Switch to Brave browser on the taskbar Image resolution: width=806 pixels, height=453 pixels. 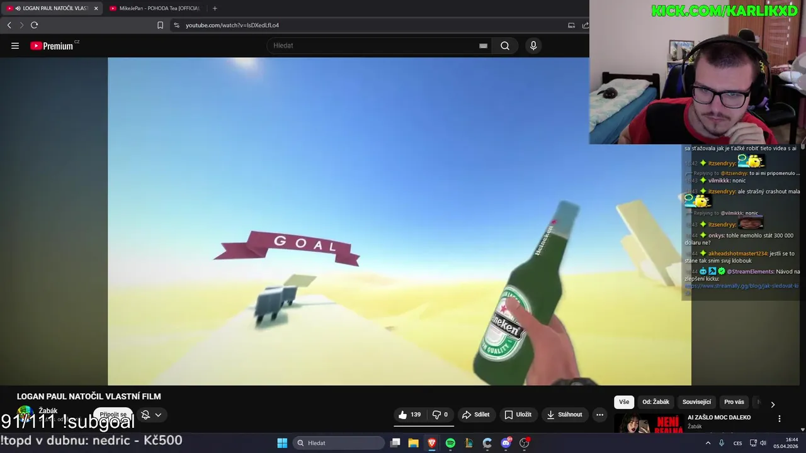tap(432, 443)
